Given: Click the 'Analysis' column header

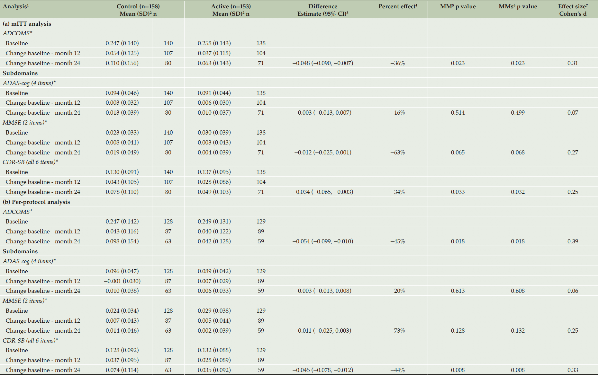Looking at the screenshot, I should (x=16, y=6).
